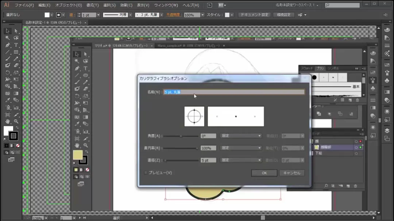The image size is (394, 221).
Task: Swap fill and stroke in outer toolbar
Action: [x=17, y=128]
